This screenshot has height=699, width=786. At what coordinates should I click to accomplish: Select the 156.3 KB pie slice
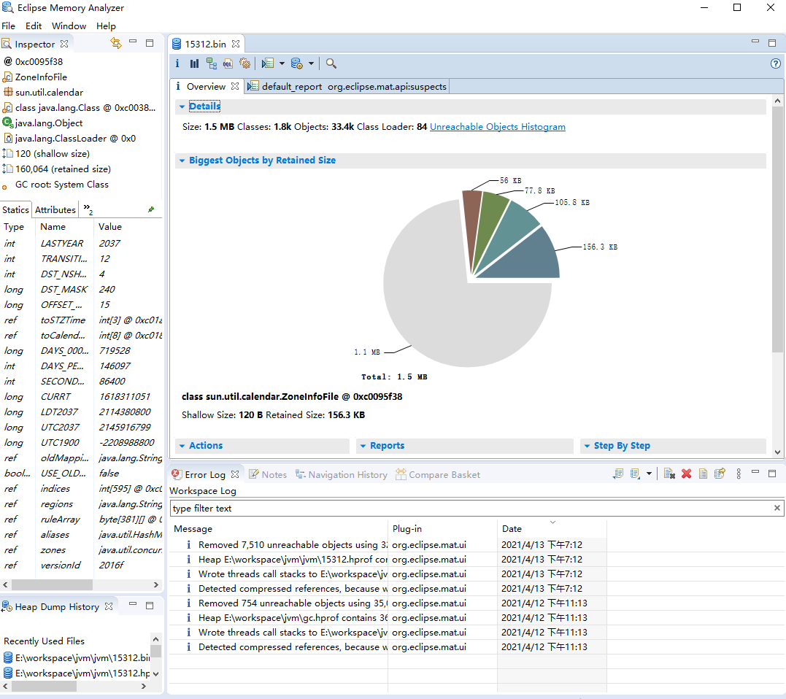point(526,258)
